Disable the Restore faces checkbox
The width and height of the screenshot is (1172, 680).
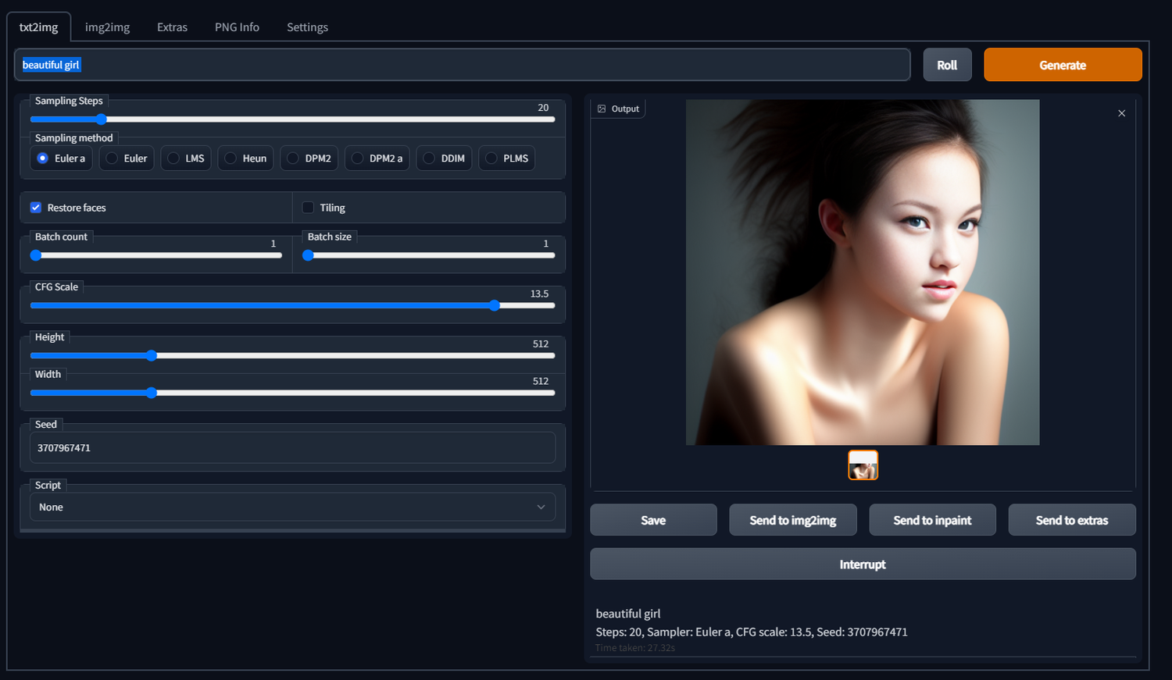(x=36, y=207)
